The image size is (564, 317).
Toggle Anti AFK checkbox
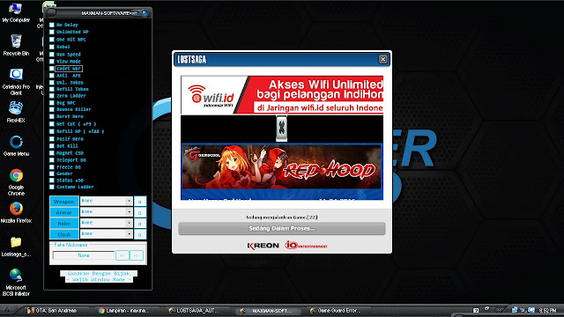[52, 76]
